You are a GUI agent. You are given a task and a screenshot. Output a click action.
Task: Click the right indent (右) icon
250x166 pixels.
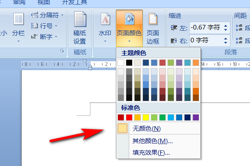174,41
